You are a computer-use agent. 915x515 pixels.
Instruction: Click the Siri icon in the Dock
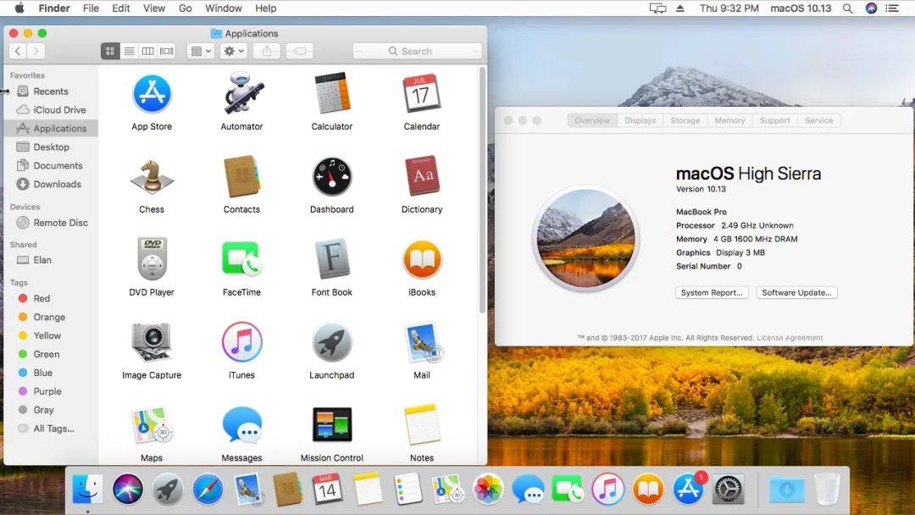(128, 489)
